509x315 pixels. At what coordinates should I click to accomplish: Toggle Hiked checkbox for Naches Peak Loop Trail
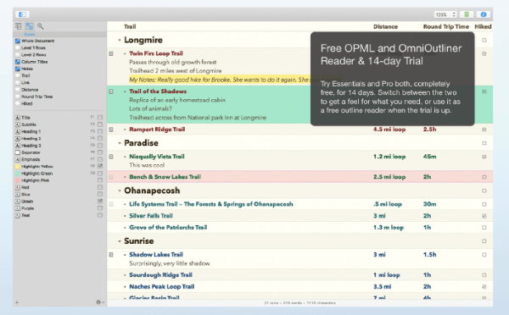pos(484,287)
